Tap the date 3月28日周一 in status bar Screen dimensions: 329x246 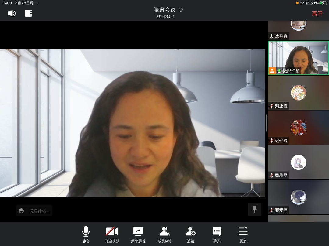pyautogui.click(x=26, y=3)
